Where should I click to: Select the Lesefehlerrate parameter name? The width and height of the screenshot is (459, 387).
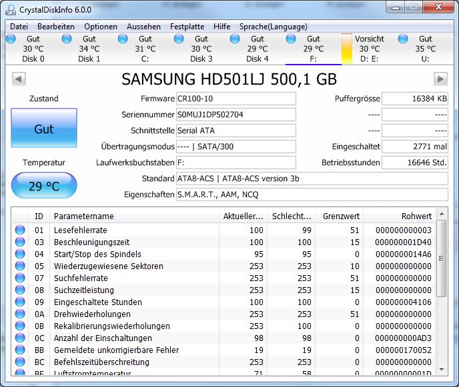[x=81, y=230]
